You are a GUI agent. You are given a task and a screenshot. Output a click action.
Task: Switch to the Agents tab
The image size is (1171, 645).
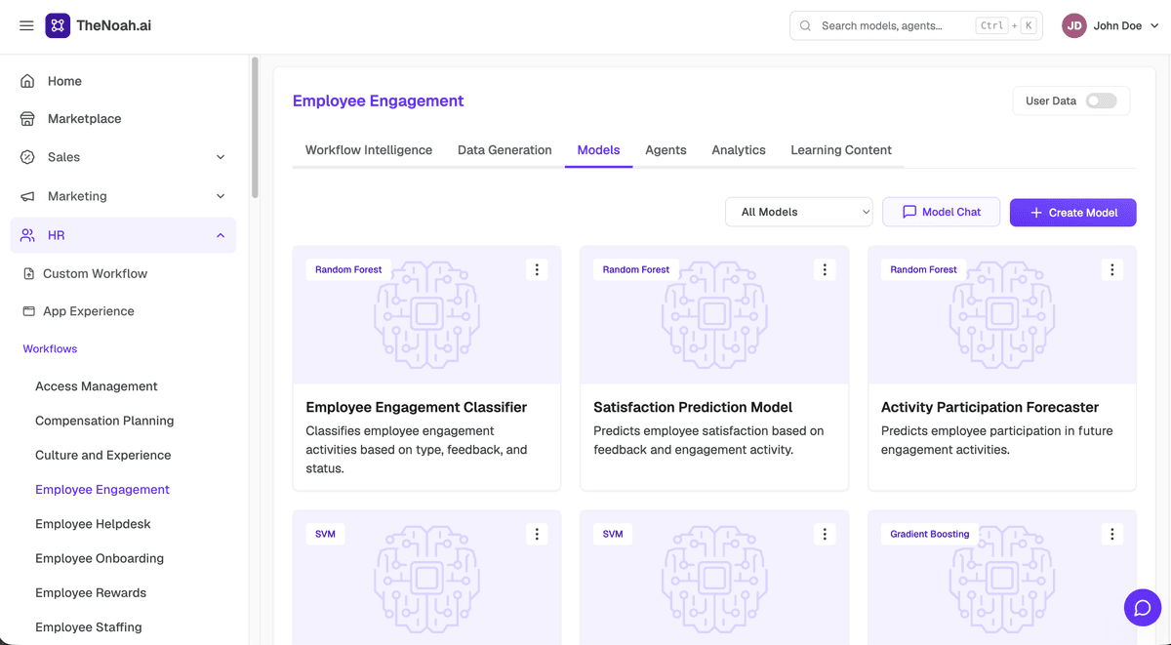tap(666, 150)
